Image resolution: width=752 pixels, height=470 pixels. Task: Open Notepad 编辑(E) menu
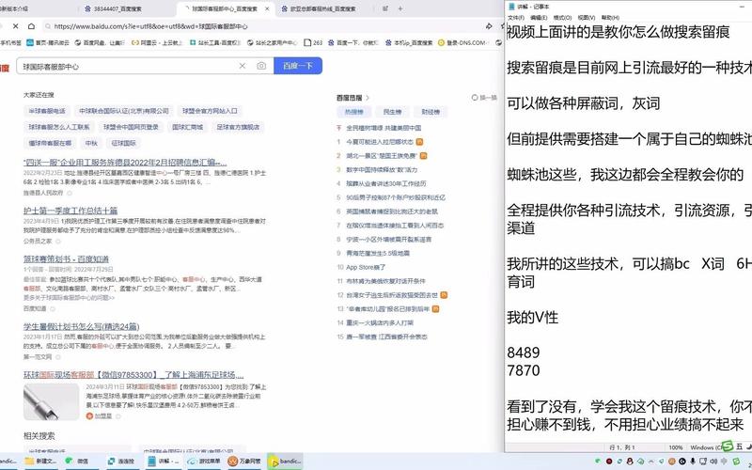tap(538, 17)
